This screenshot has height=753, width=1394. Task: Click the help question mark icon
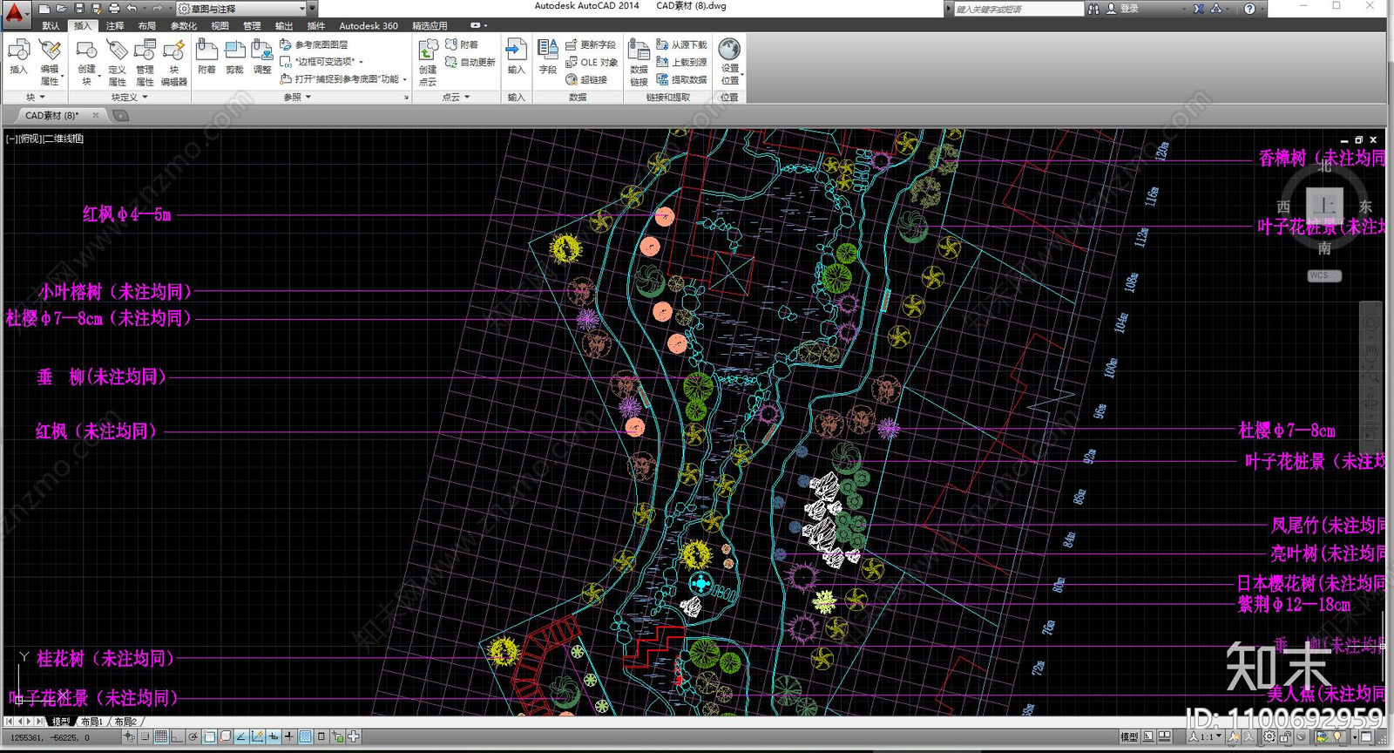(1249, 9)
